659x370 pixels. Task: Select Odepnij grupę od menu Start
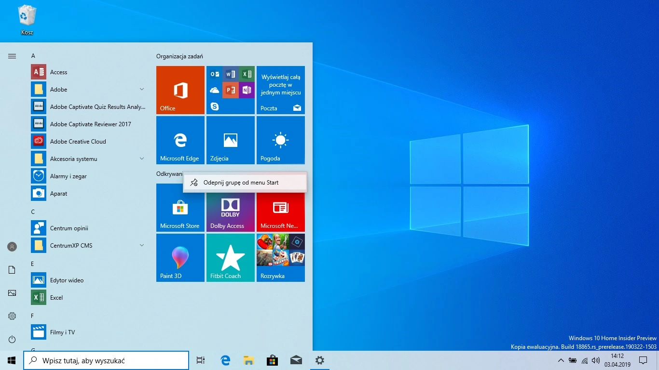241,183
